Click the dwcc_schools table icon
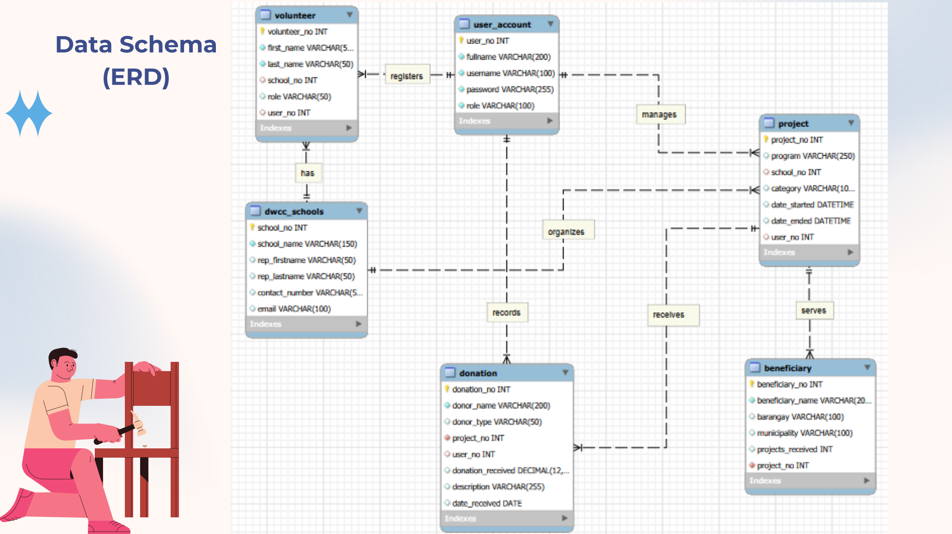This screenshot has height=534, width=952. pyautogui.click(x=255, y=211)
